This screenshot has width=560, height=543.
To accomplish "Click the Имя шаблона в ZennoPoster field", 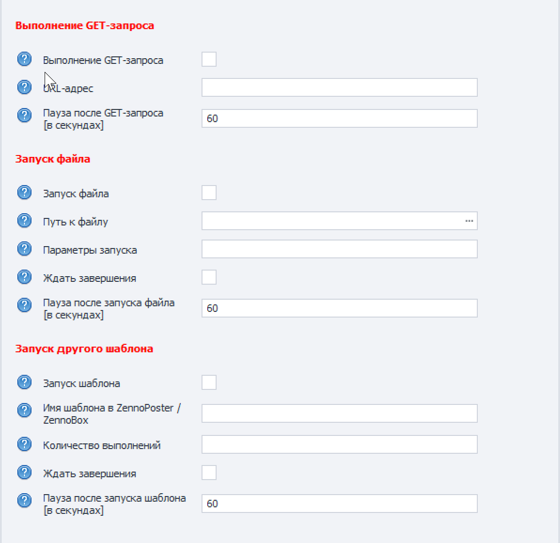I will coord(339,413).
